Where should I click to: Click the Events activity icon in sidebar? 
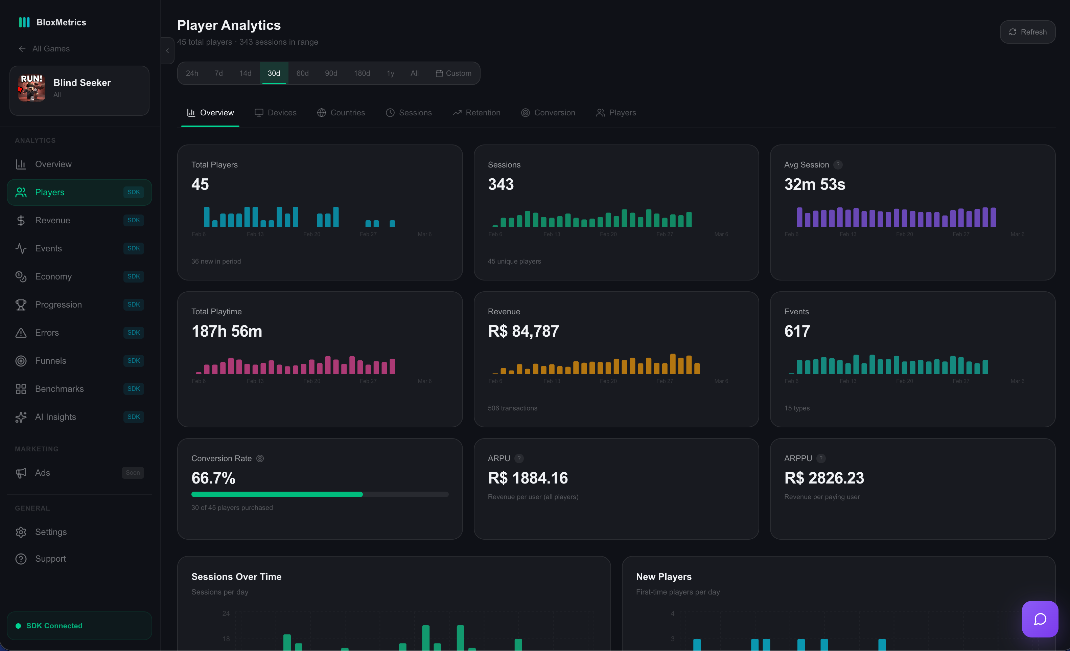coord(21,248)
